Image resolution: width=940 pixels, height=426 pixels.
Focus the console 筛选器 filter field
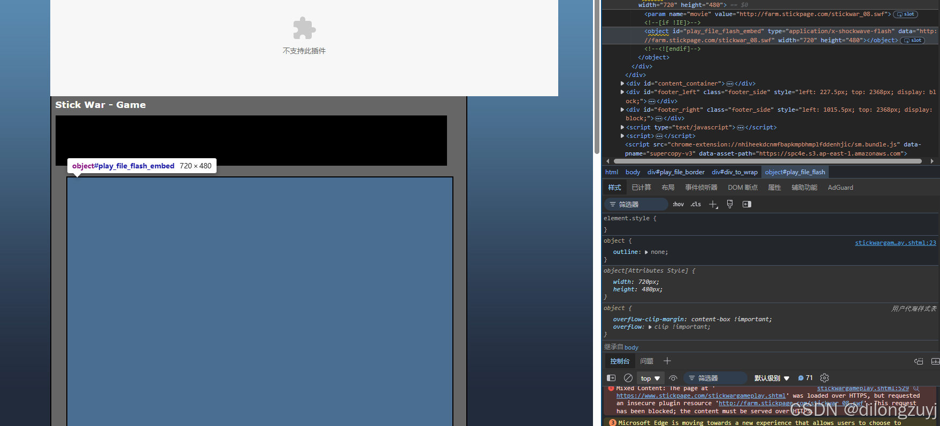click(715, 378)
